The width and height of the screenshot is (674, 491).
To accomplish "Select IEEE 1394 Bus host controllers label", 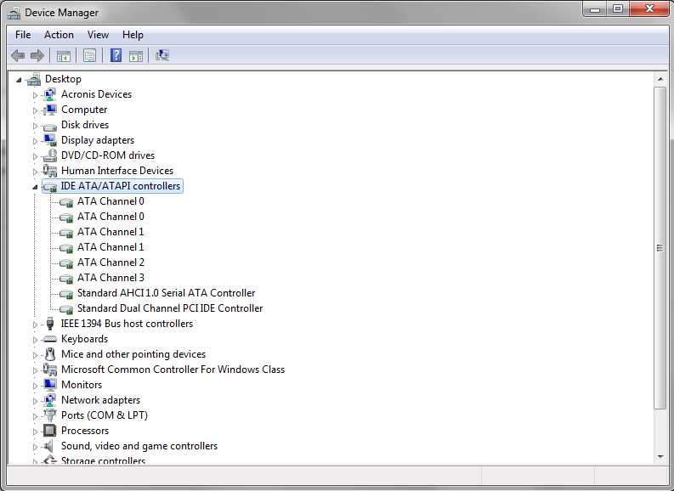I will [x=127, y=324].
